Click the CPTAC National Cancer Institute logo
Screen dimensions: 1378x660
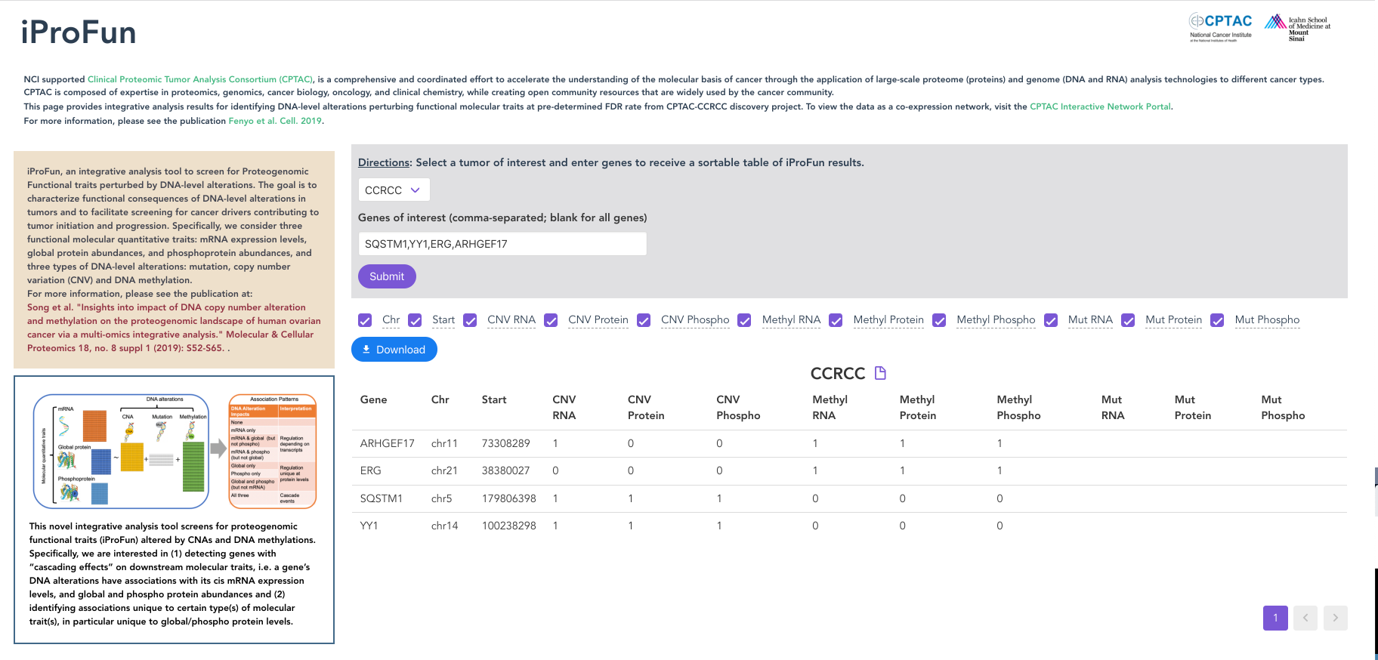1220,27
